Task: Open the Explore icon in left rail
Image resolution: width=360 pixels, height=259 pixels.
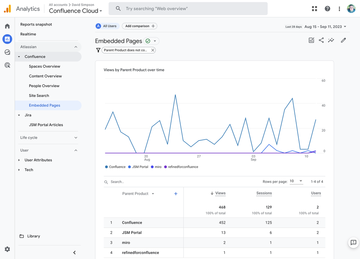Action: point(7,52)
